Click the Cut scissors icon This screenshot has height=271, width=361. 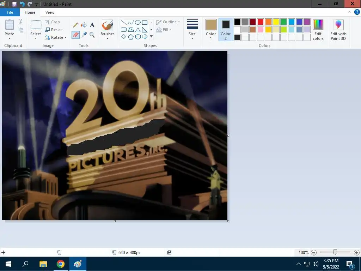pyautogui.click(x=21, y=22)
